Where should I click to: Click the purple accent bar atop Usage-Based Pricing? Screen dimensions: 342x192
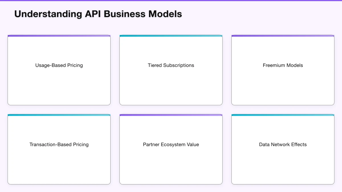(x=59, y=36)
